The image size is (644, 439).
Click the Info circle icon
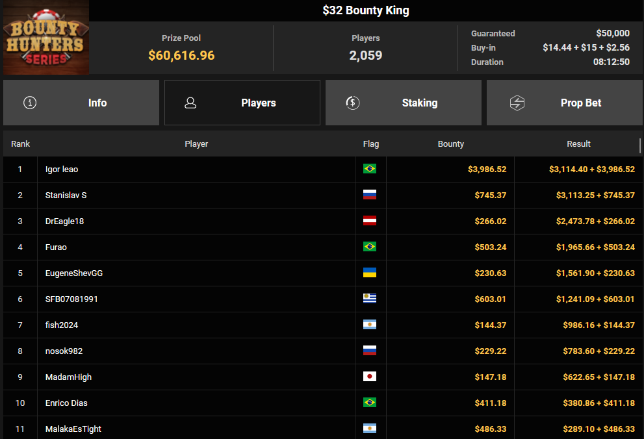point(30,103)
